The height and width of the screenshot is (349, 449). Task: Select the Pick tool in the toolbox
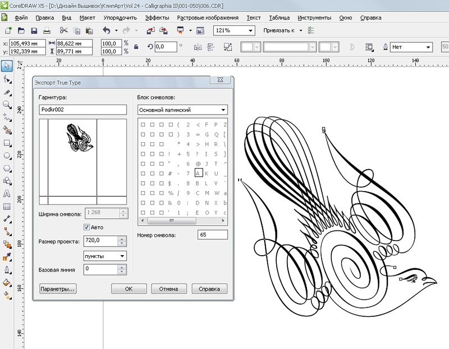click(7, 66)
